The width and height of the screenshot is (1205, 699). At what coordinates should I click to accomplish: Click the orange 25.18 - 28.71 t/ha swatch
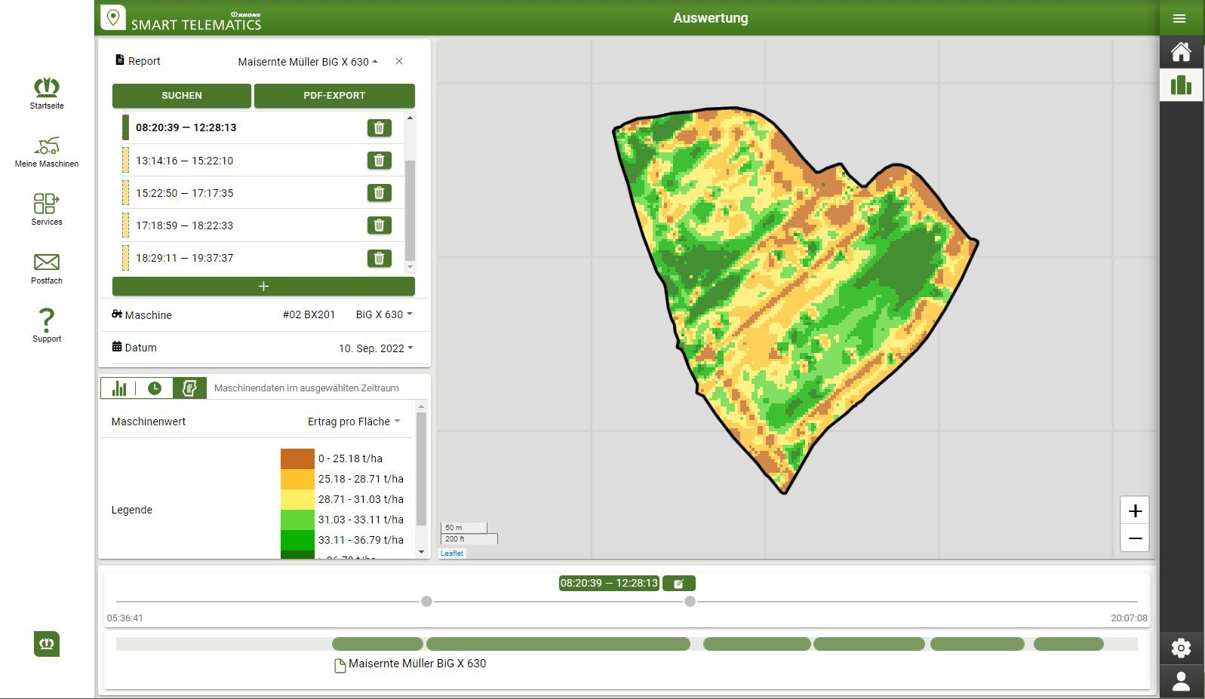(x=297, y=479)
